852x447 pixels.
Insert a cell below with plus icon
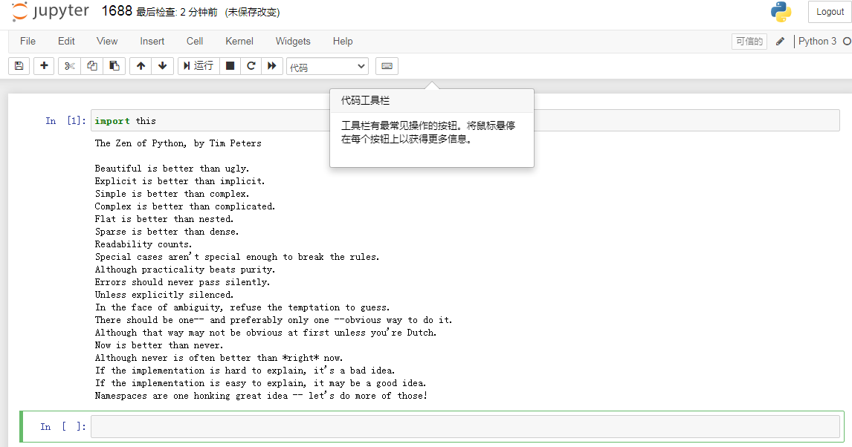pos(44,65)
